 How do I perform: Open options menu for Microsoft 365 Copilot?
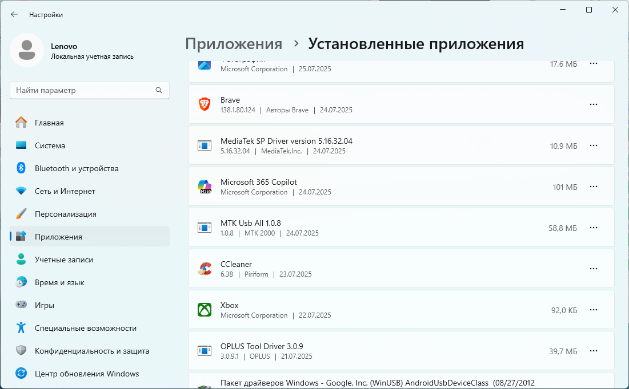(594, 187)
